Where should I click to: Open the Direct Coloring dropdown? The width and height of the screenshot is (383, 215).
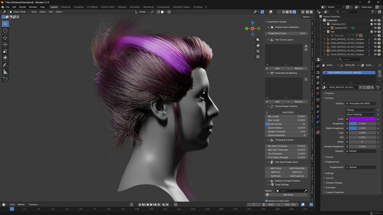point(361,115)
